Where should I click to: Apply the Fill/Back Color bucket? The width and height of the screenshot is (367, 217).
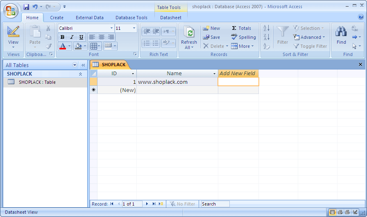pos(78,46)
